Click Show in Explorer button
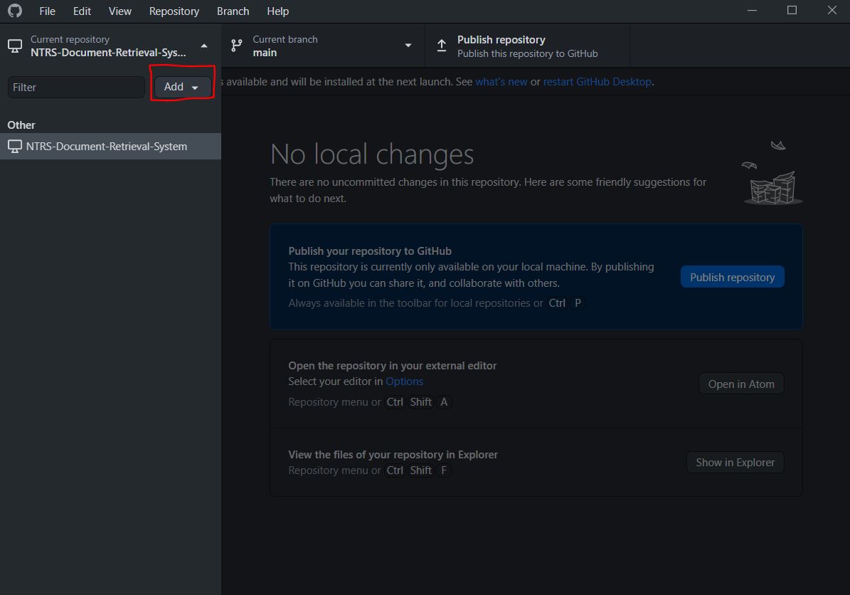This screenshot has height=595, width=850. [735, 462]
